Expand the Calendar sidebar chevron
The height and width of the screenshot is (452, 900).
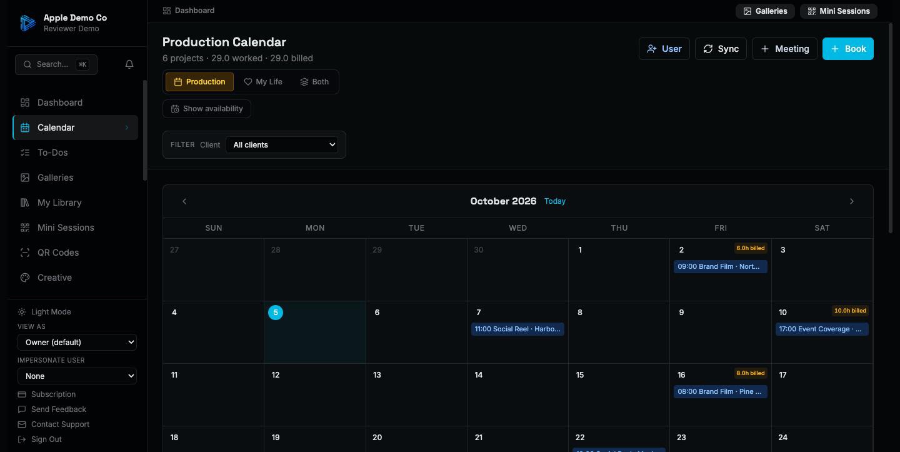coord(127,128)
